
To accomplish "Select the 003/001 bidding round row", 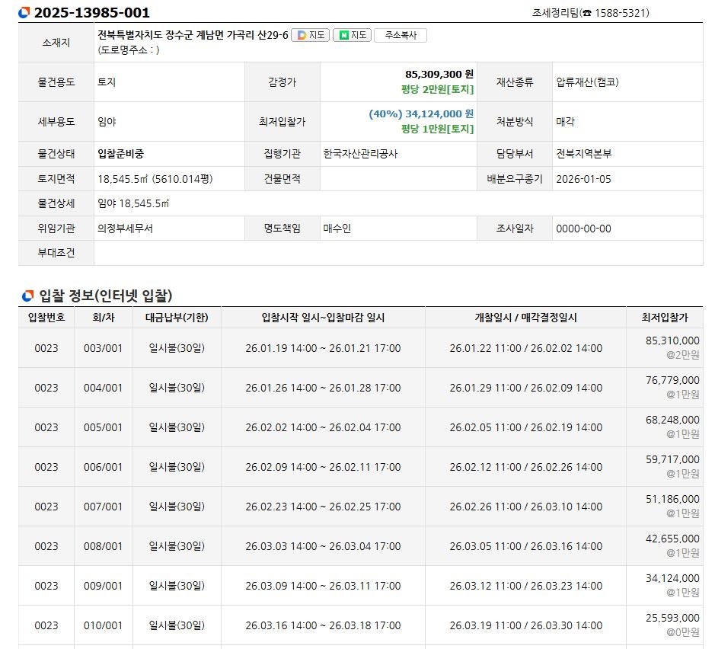I will click(103, 348).
